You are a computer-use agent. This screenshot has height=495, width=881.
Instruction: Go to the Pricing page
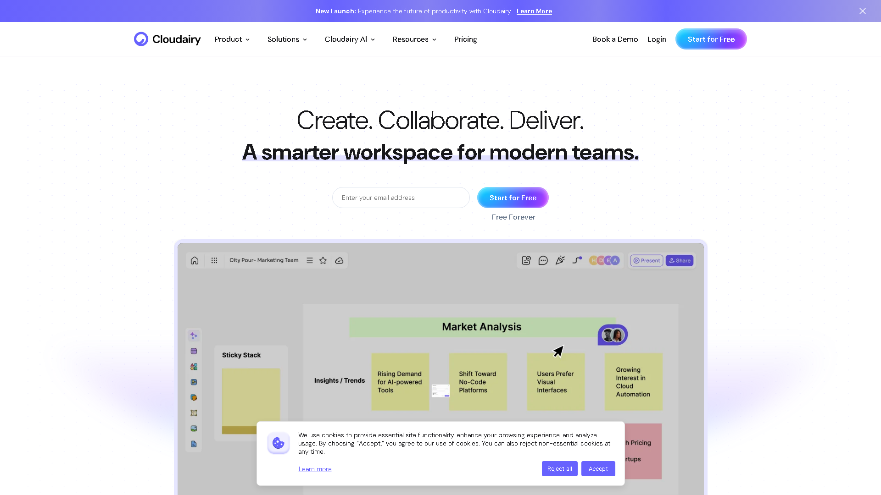[465, 39]
